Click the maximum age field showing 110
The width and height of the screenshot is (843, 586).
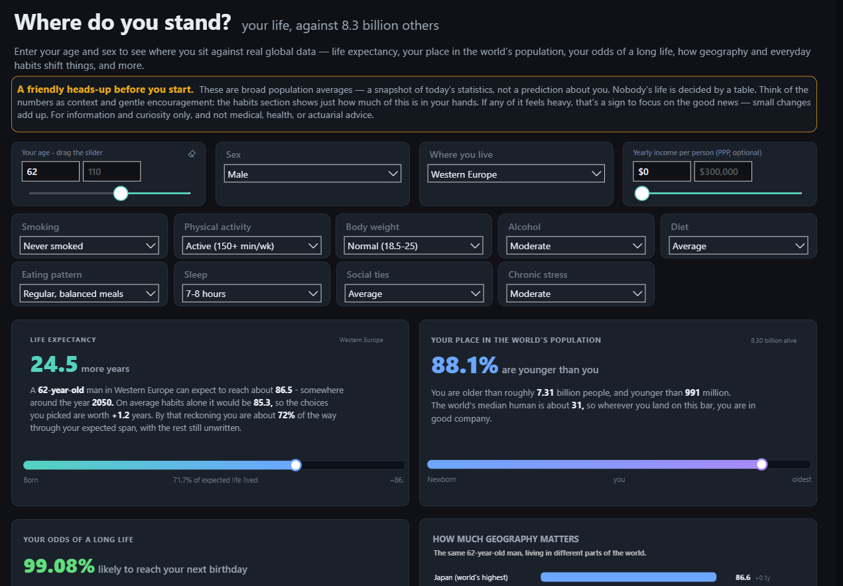(112, 172)
